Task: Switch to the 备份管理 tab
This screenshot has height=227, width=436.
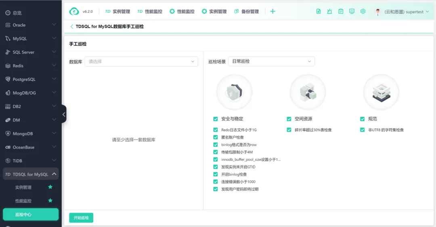Action: (x=246, y=12)
